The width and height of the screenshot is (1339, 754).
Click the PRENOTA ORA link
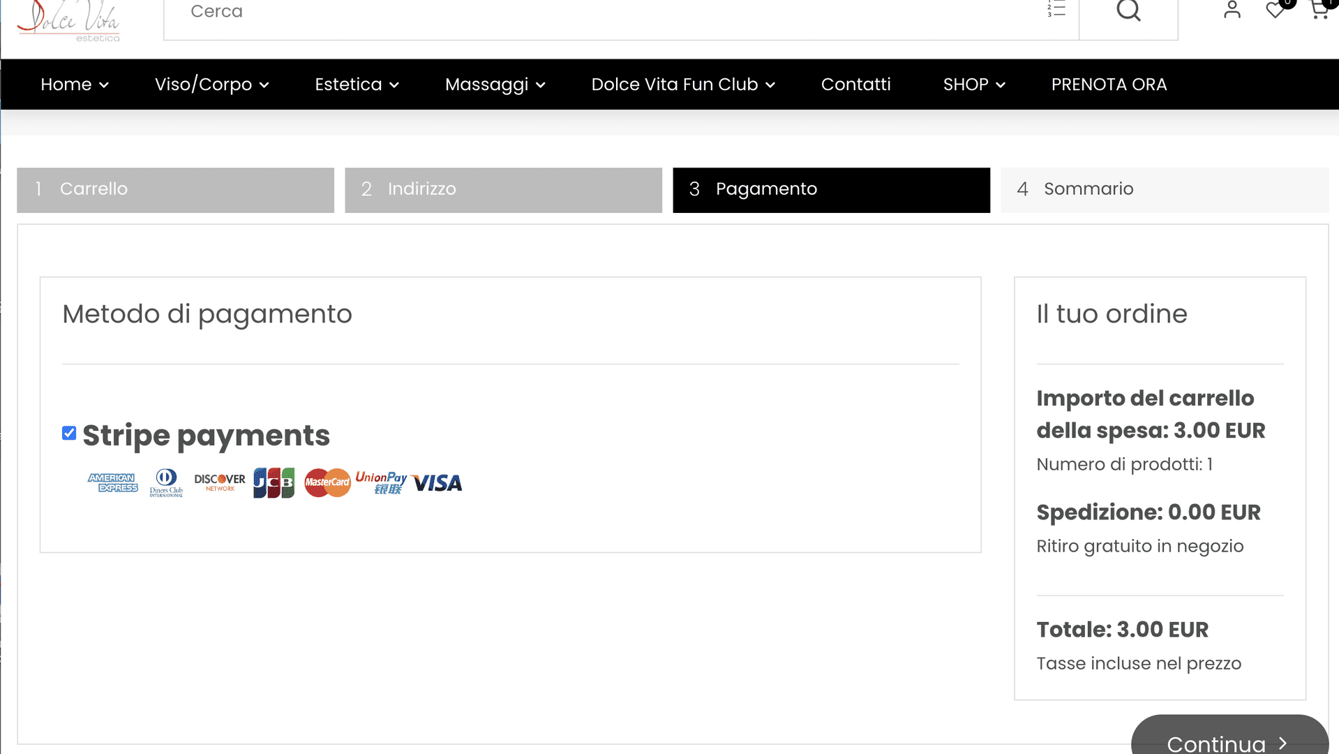coord(1109,84)
